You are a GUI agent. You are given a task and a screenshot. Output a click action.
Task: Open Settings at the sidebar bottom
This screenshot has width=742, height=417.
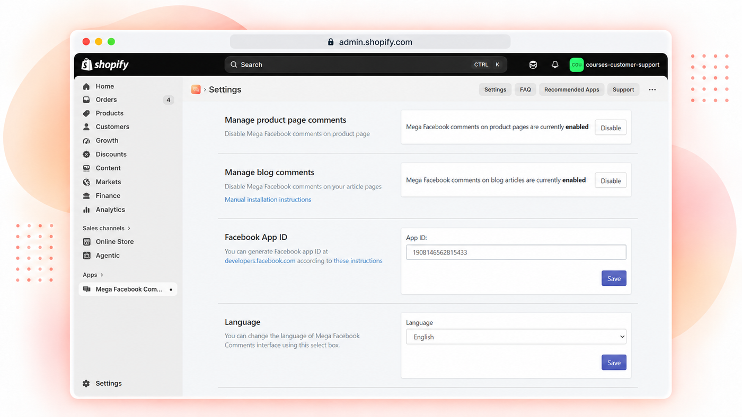109,384
